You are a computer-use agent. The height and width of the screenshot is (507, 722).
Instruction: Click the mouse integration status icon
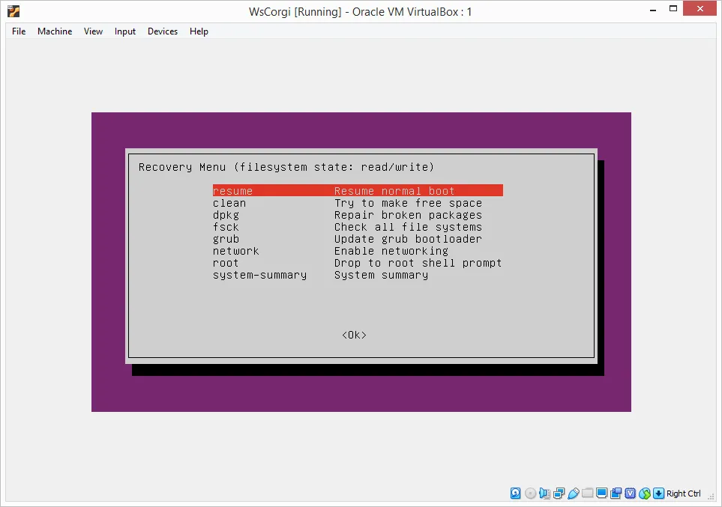tap(645, 494)
